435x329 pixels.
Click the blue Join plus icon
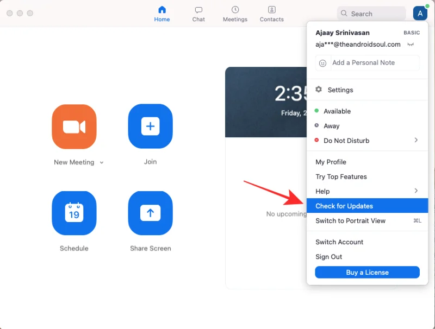(150, 126)
